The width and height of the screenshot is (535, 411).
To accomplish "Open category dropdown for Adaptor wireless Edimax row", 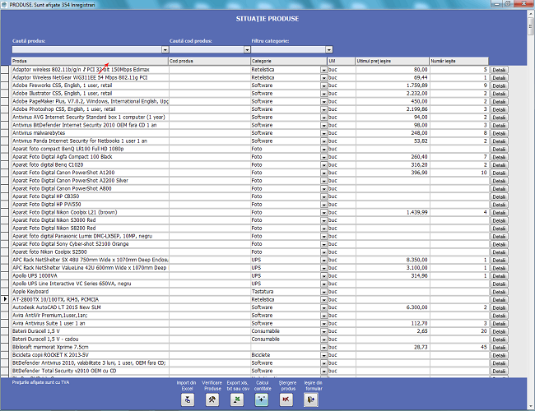I will click(323, 70).
